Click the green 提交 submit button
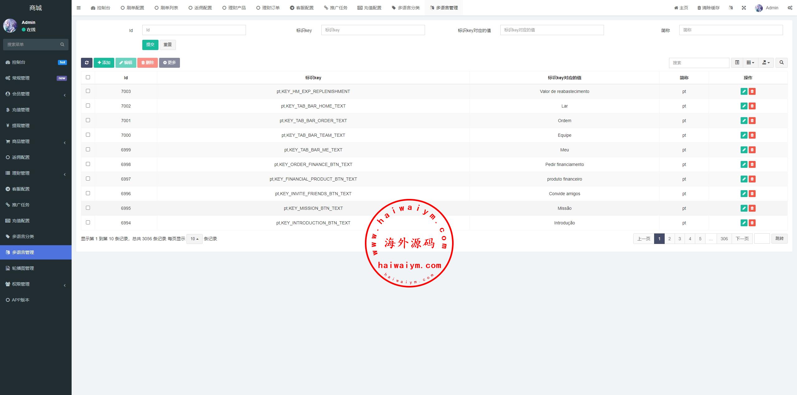 coord(150,44)
